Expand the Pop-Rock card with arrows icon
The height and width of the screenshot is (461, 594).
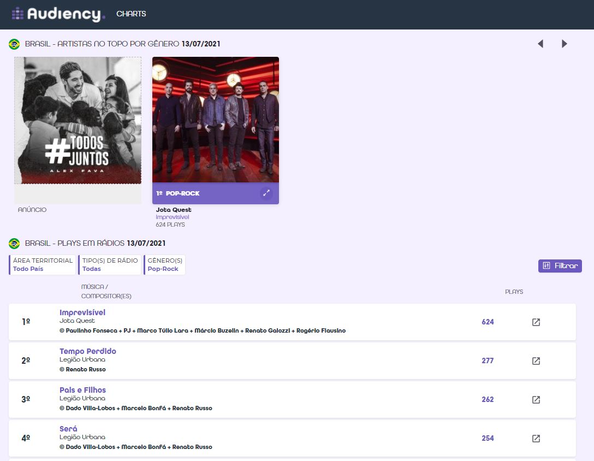click(x=266, y=193)
